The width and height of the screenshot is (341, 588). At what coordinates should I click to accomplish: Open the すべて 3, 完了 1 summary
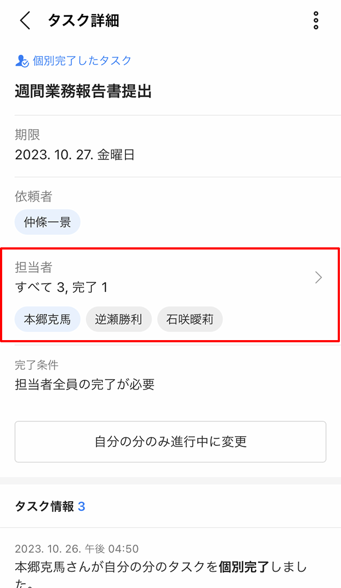61,287
